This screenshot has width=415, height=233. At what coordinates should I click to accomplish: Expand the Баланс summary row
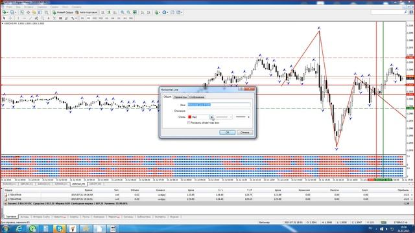tap(5, 203)
